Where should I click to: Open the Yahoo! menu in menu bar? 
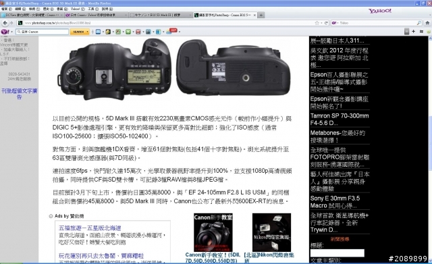[x=78, y=9]
